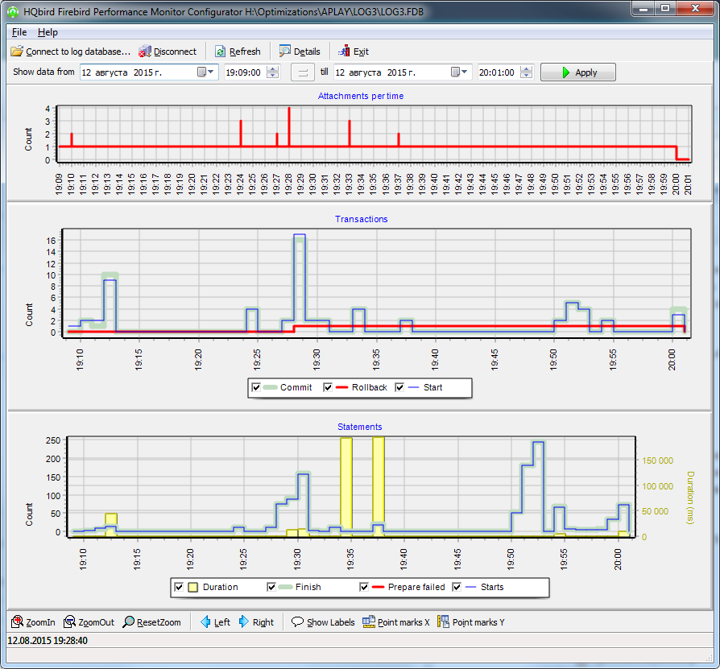Open the start date calendar dropdown

[207, 72]
